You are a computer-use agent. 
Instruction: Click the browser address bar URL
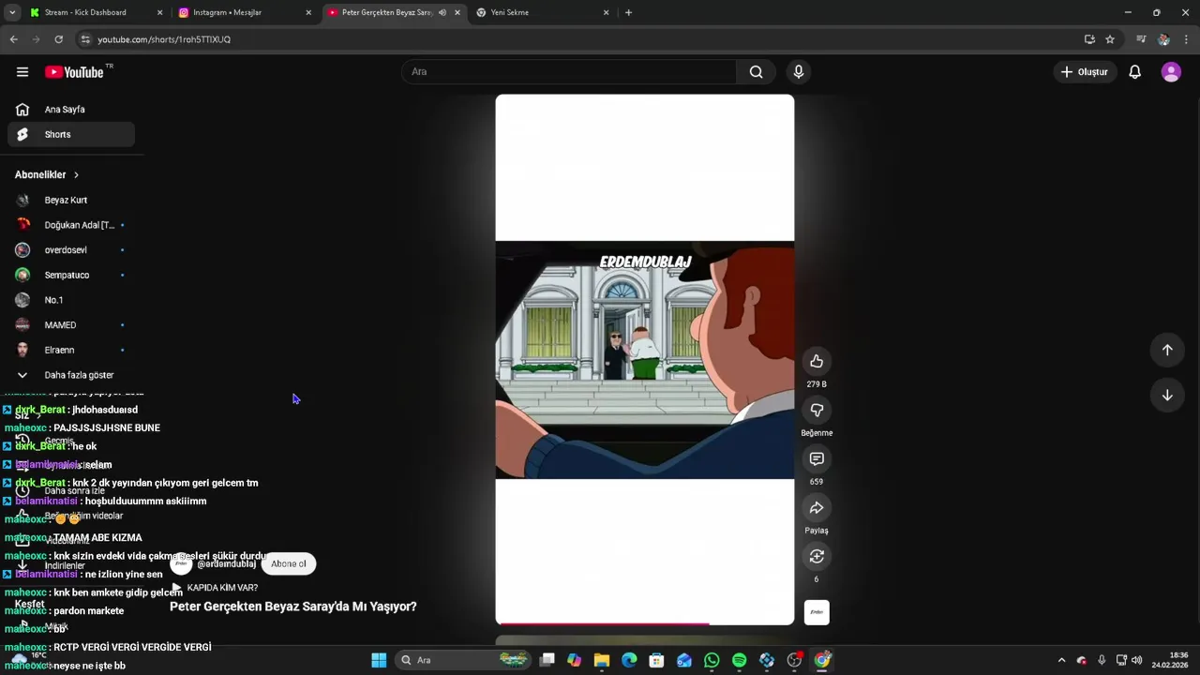[164, 39]
